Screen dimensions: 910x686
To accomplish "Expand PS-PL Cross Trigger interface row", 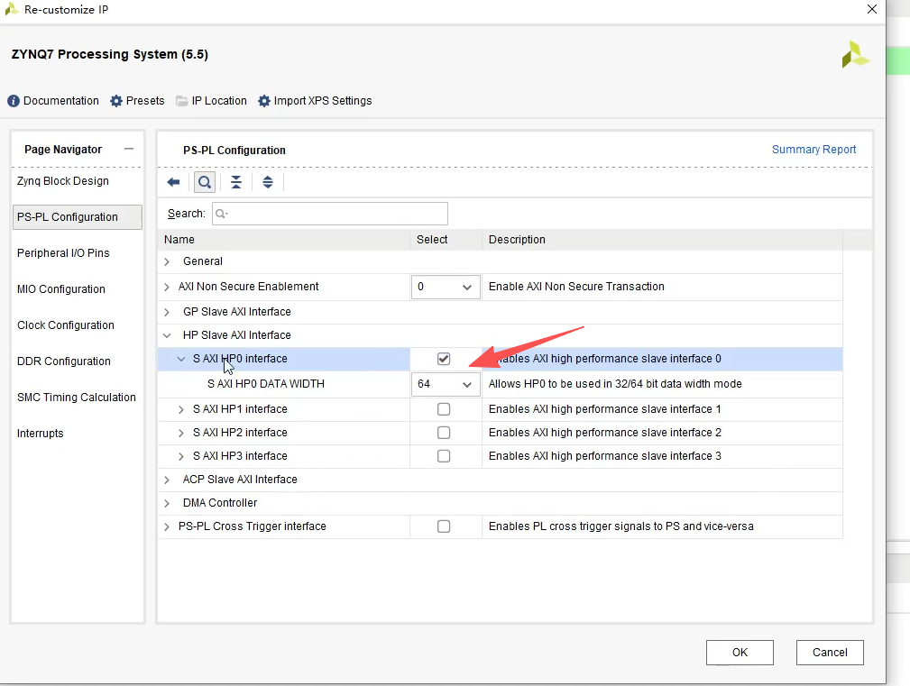I will point(167,526).
